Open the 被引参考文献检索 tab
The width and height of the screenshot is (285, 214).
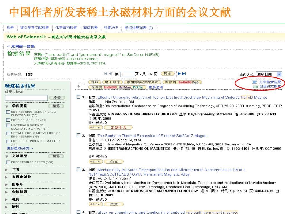point(35,28)
